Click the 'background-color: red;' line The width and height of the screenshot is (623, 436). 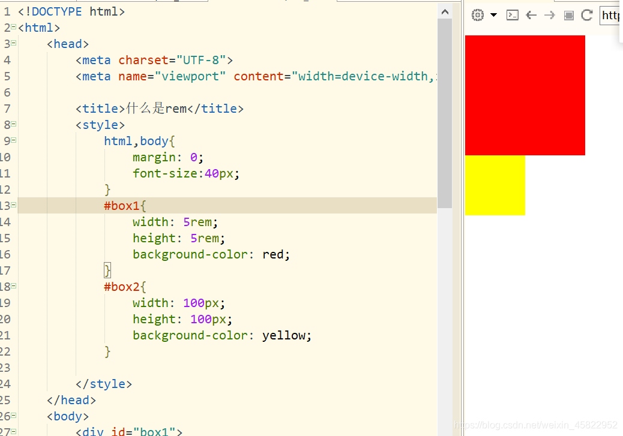[x=211, y=254]
